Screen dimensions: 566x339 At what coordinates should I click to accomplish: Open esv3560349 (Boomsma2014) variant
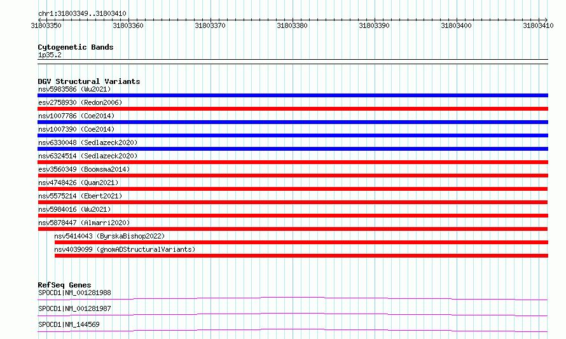coord(84,169)
